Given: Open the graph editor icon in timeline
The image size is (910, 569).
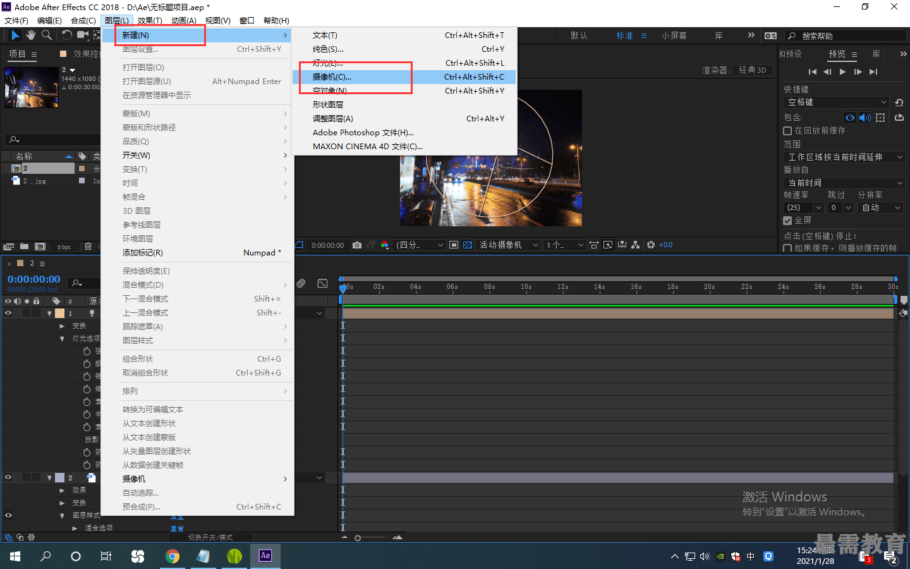Looking at the screenshot, I should [x=322, y=283].
